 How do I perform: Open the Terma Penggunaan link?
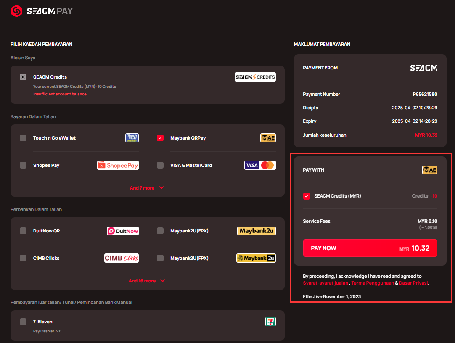373,283
